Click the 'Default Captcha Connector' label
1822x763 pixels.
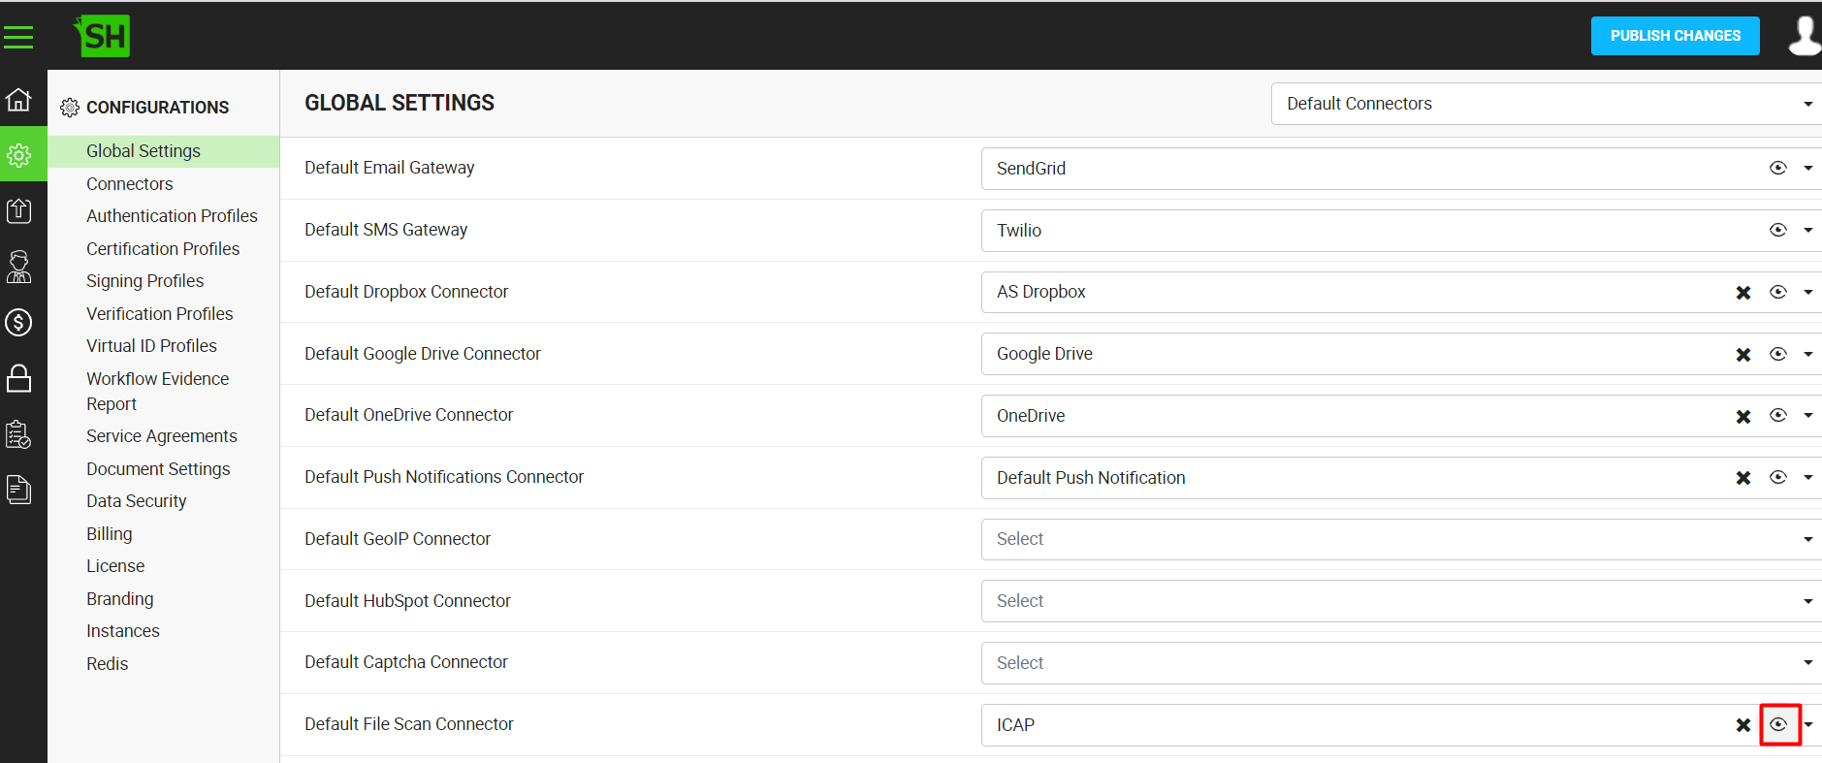coord(405,662)
